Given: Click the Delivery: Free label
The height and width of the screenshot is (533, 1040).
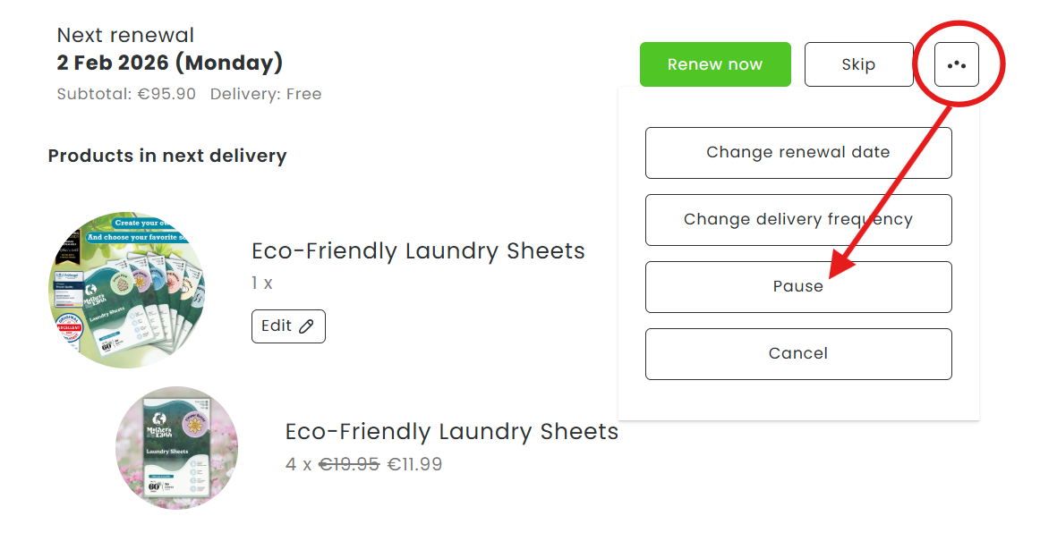Looking at the screenshot, I should [x=266, y=94].
